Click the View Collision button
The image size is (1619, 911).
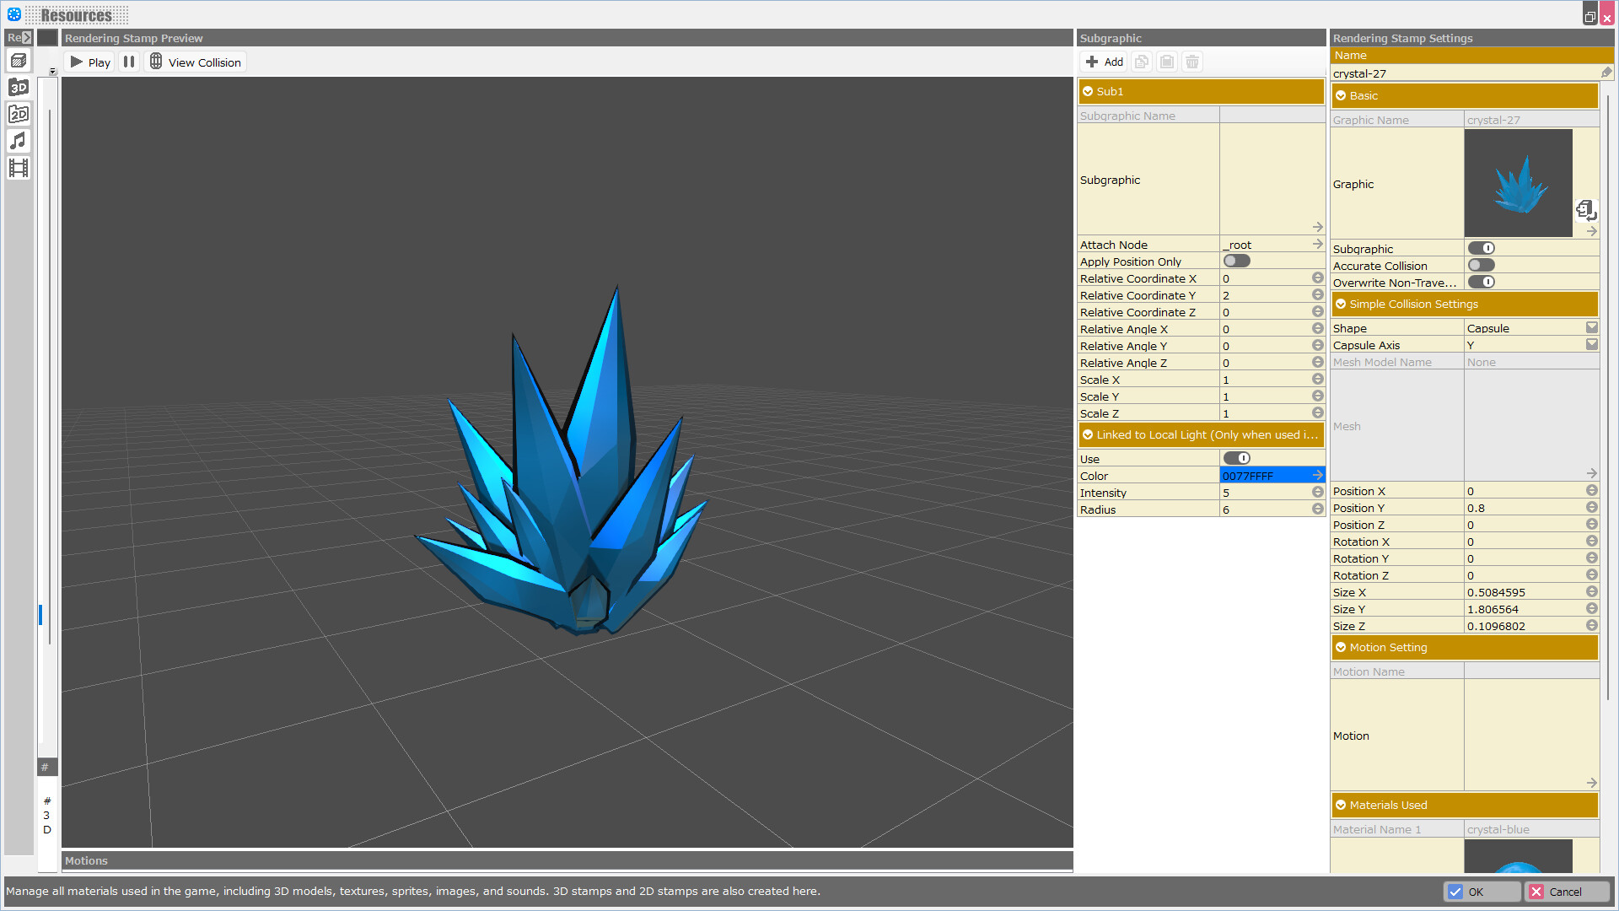(x=196, y=61)
